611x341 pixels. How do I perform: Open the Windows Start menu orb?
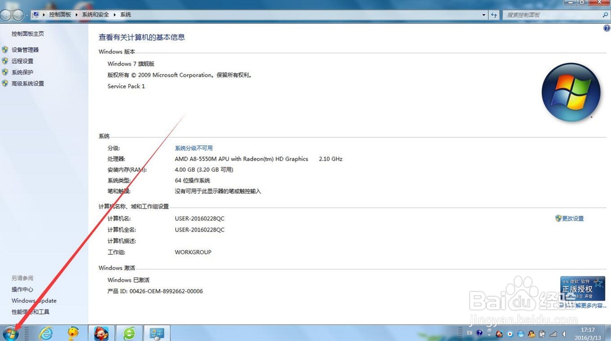(10, 334)
